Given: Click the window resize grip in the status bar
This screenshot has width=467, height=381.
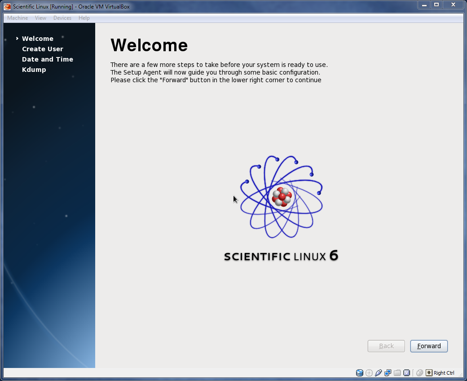Looking at the screenshot, I should (x=460, y=374).
